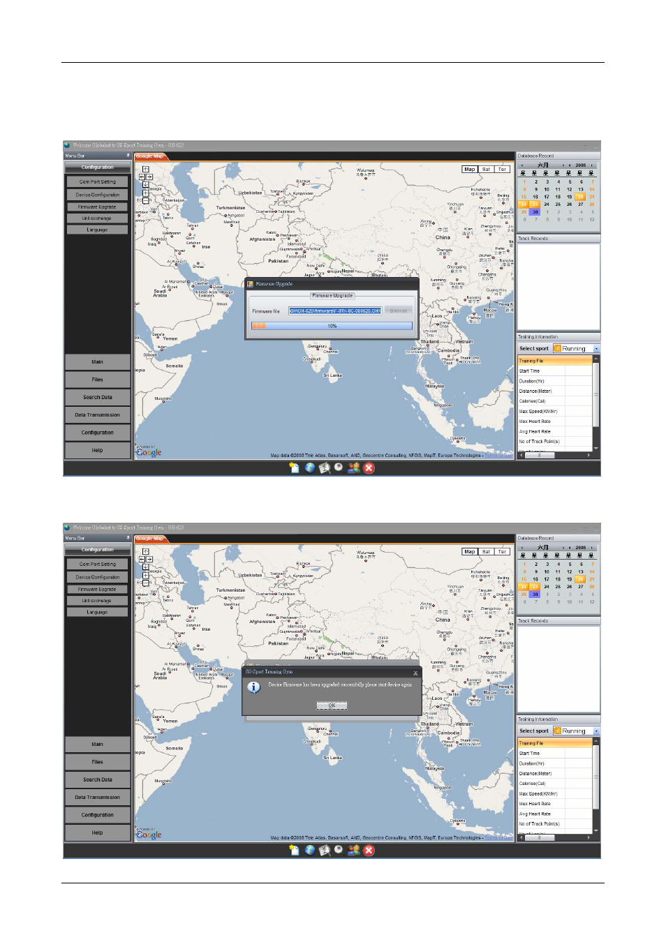Screen dimensions: 666x942
Task: Zoom in map plus button in bottom screenshot
Action: (146, 575)
